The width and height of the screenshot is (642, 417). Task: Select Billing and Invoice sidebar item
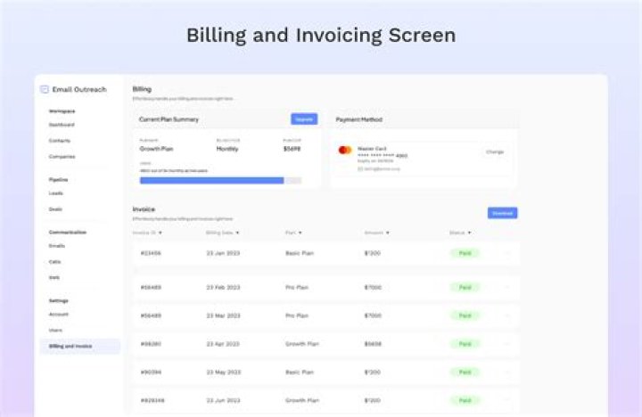click(x=70, y=346)
